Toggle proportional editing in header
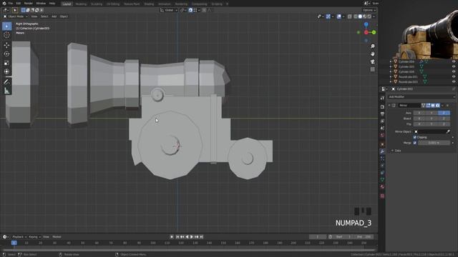Image resolution: width=458 pixels, height=257 pixels. pos(204,10)
